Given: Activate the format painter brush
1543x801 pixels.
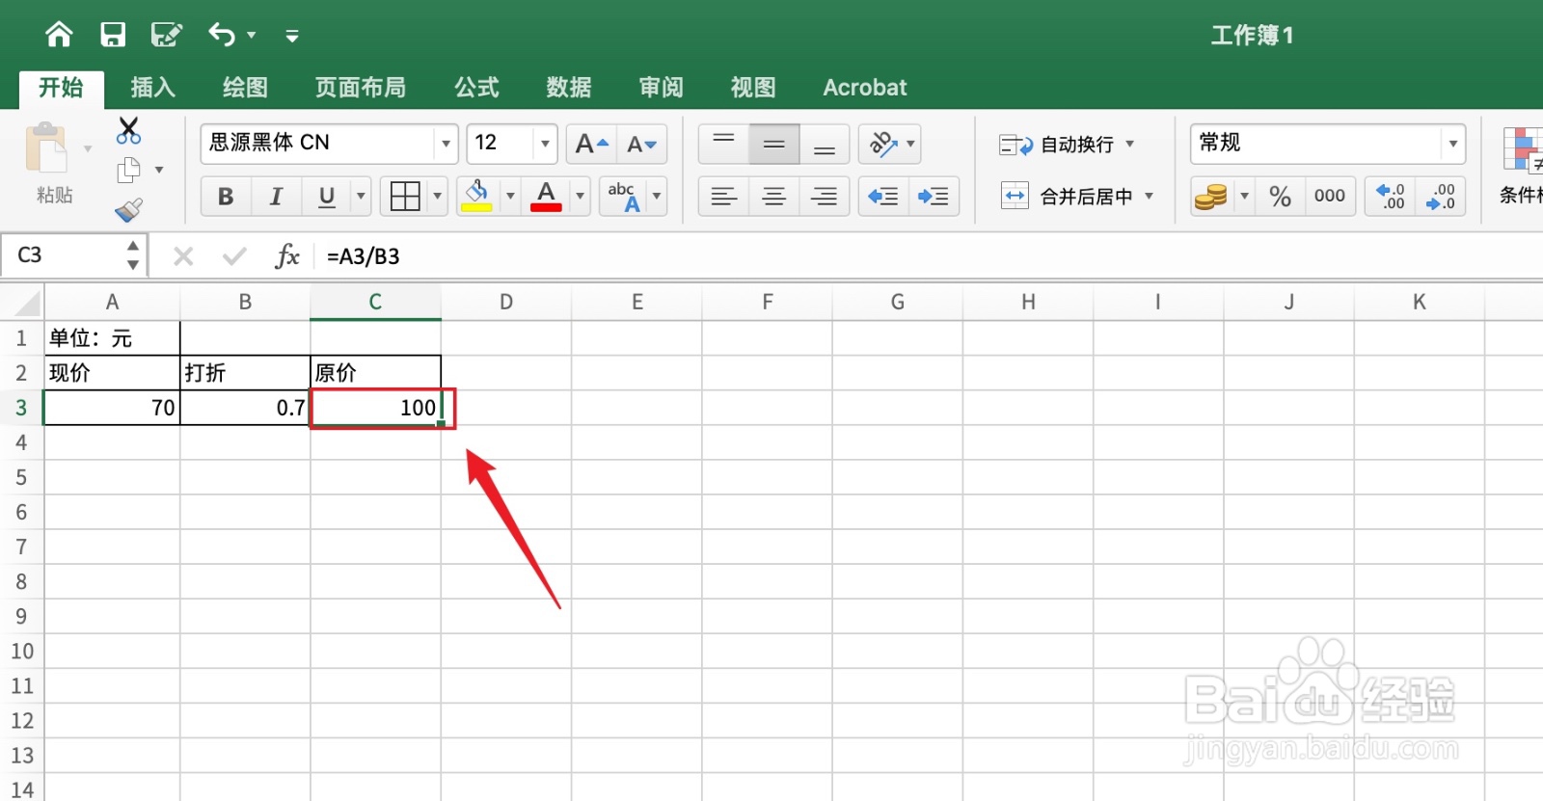Looking at the screenshot, I should (x=128, y=209).
